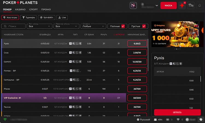Open the Тип игры dropdown
The width and height of the screenshot is (205, 123).
coord(39,26)
